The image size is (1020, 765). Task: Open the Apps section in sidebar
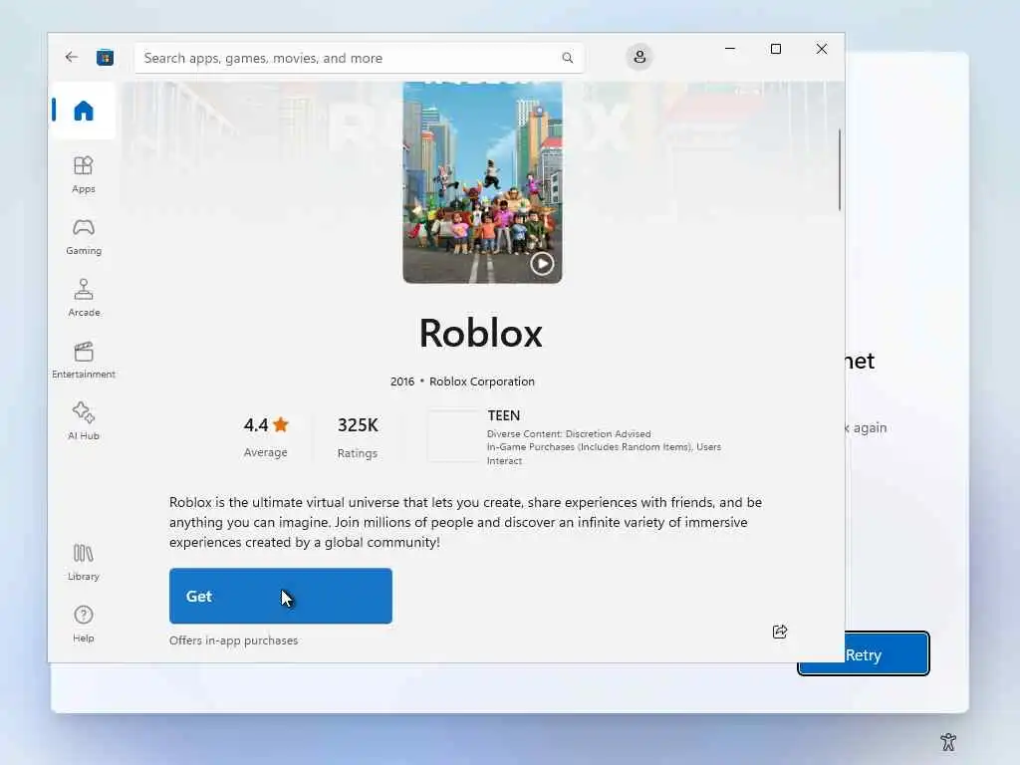coord(84,174)
